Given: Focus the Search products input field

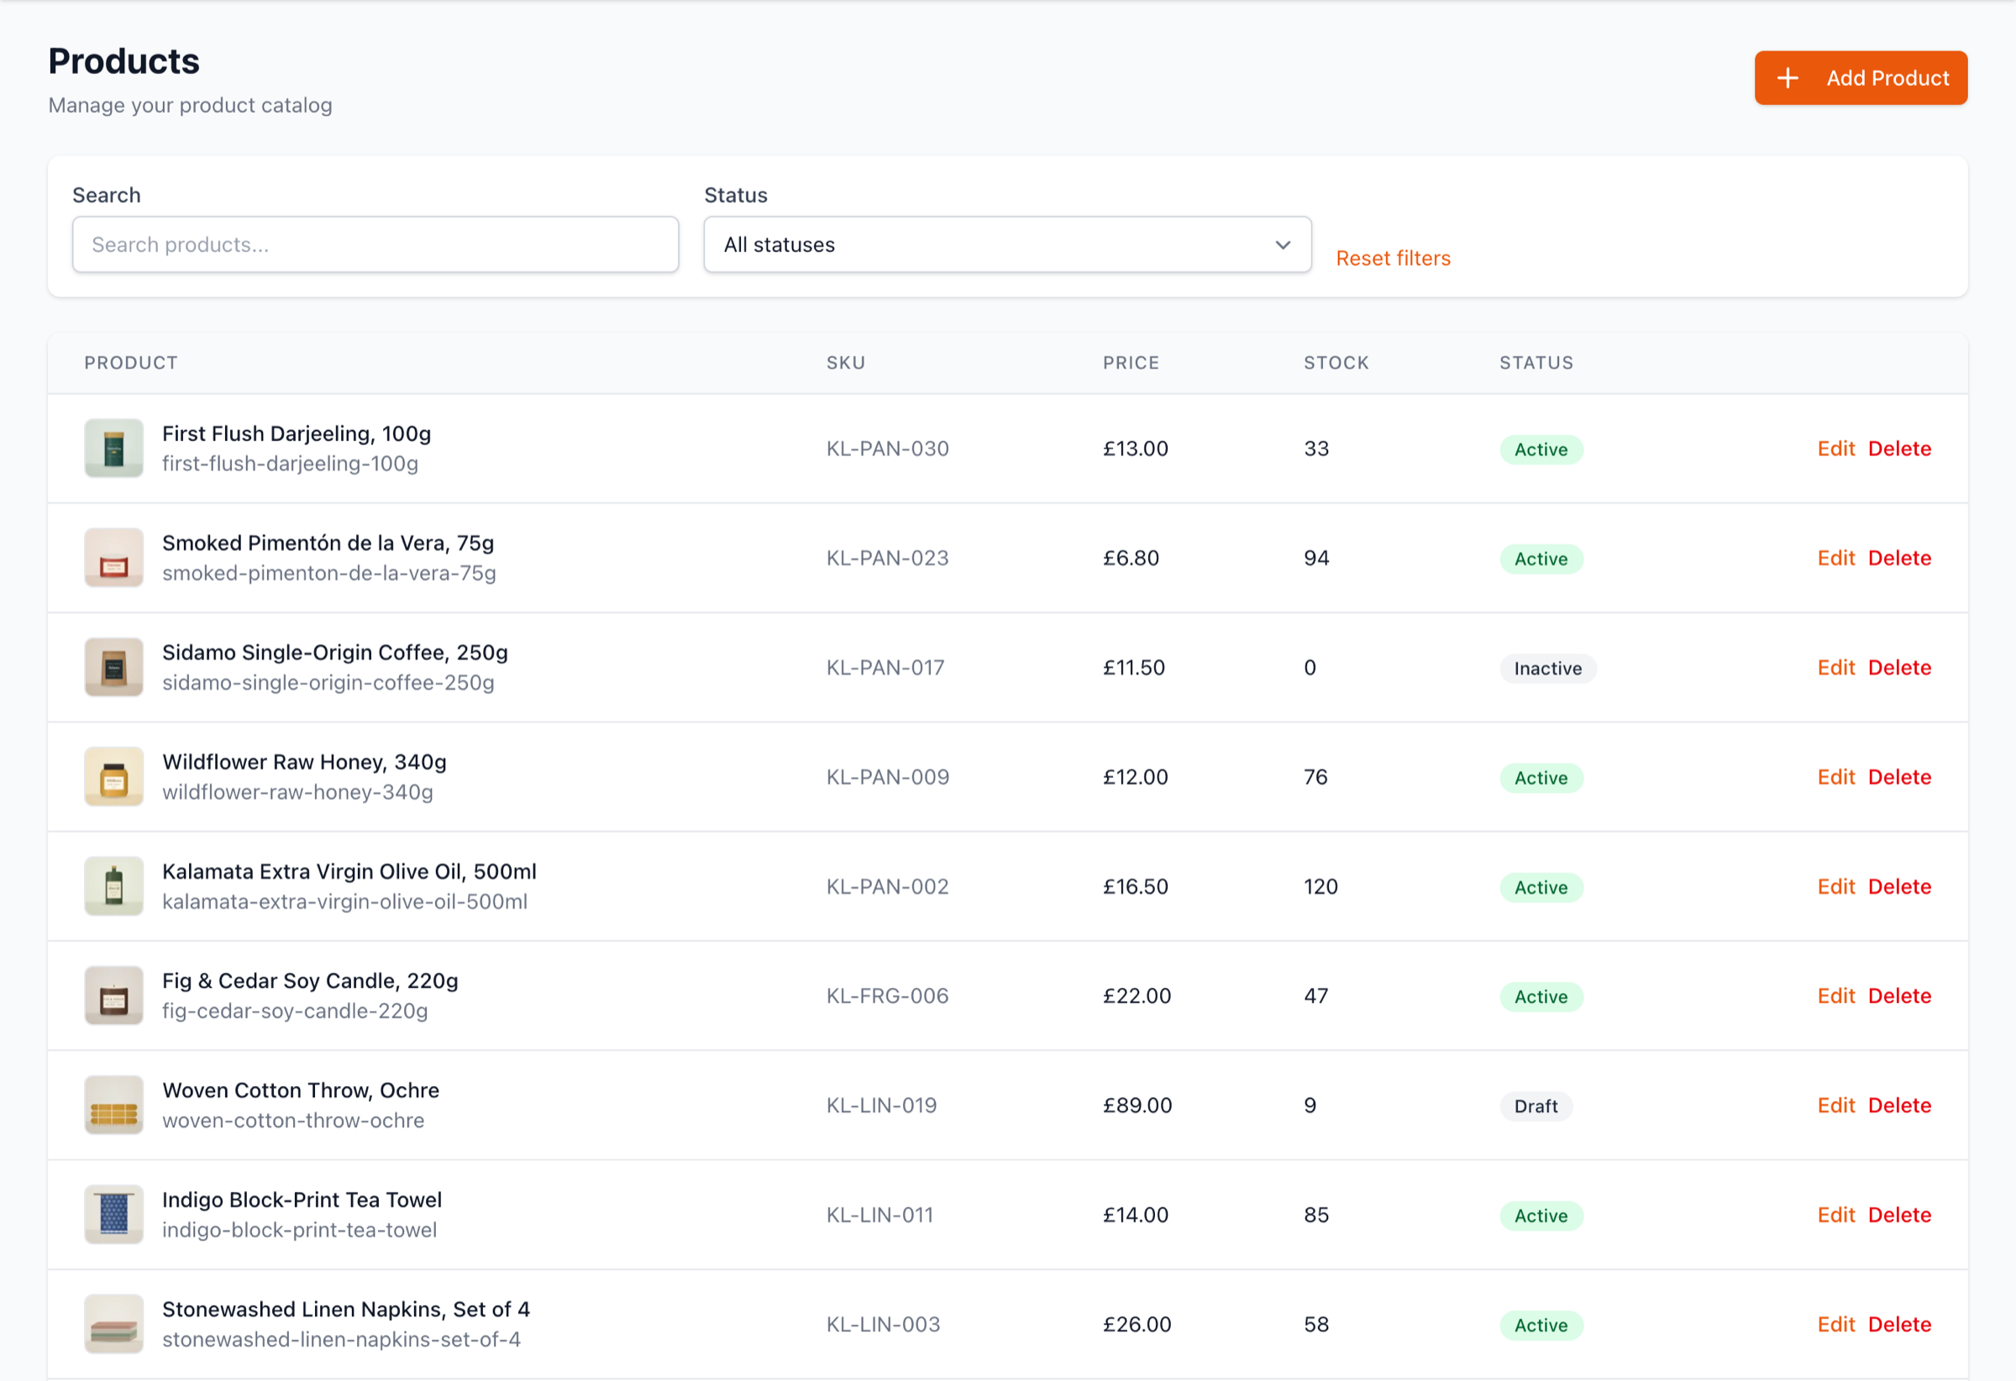Looking at the screenshot, I should pyautogui.click(x=375, y=244).
